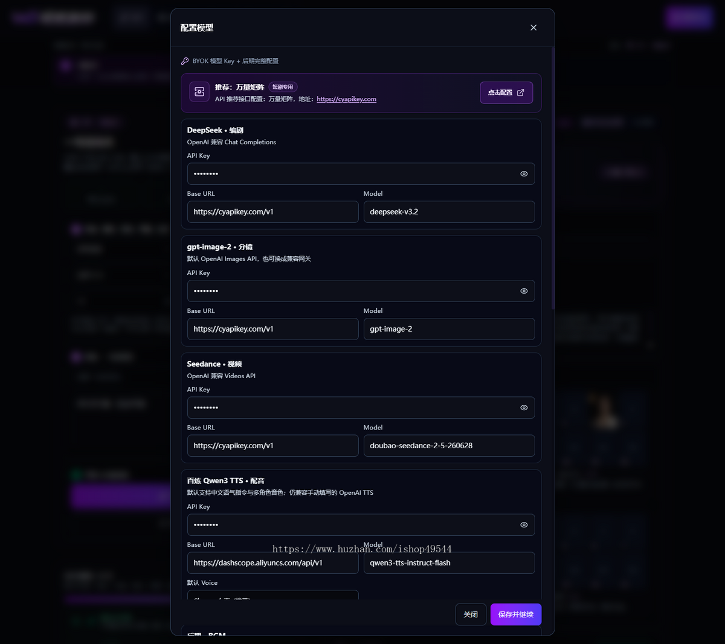Edit the dashscope.aliyuncs.com Base URL field

[x=272, y=563]
